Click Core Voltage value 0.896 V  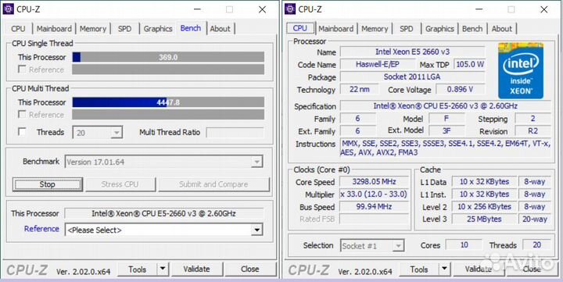(x=461, y=89)
